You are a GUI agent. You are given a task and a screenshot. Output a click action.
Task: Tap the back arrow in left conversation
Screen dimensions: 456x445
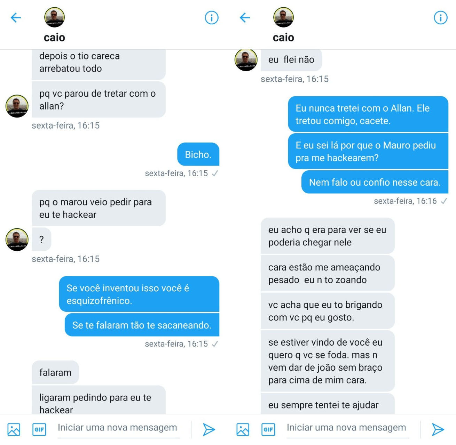pos(16,17)
